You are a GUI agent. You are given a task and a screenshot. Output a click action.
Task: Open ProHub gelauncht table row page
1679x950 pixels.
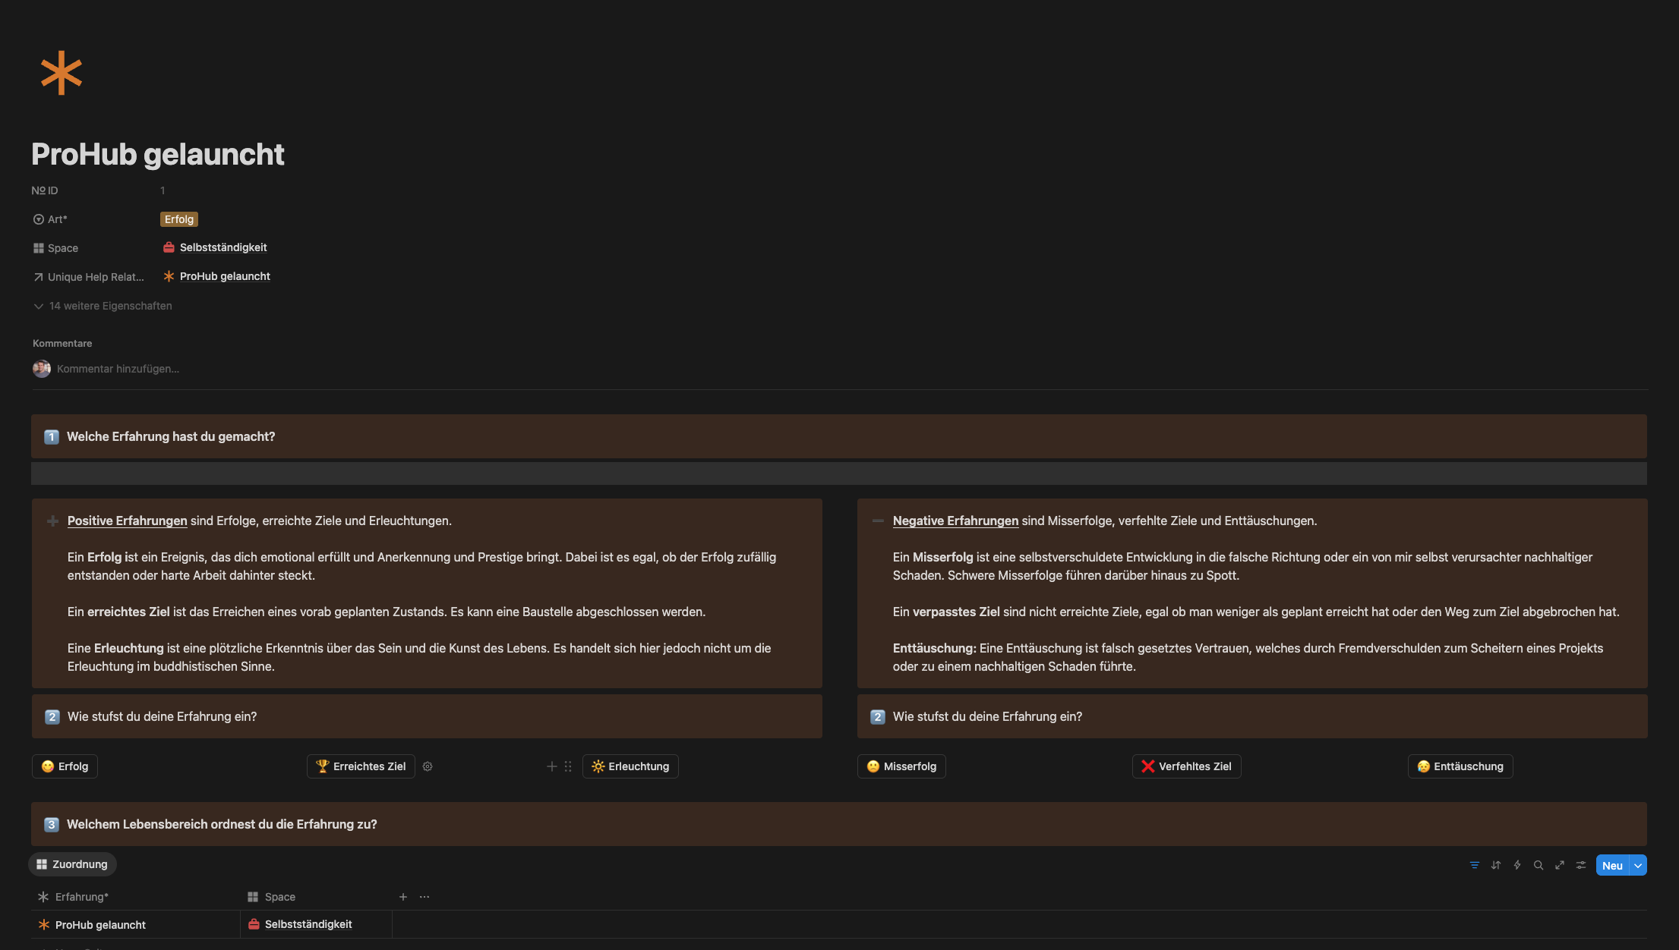[x=100, y=925]
